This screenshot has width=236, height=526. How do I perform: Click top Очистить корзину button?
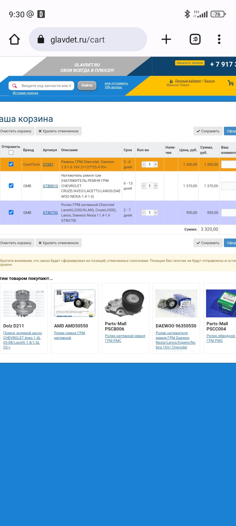click(17, 131)
